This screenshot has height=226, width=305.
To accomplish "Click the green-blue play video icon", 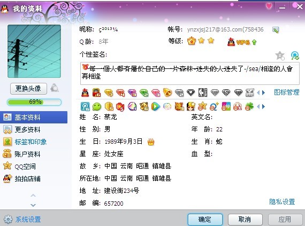I will (156, 106).
